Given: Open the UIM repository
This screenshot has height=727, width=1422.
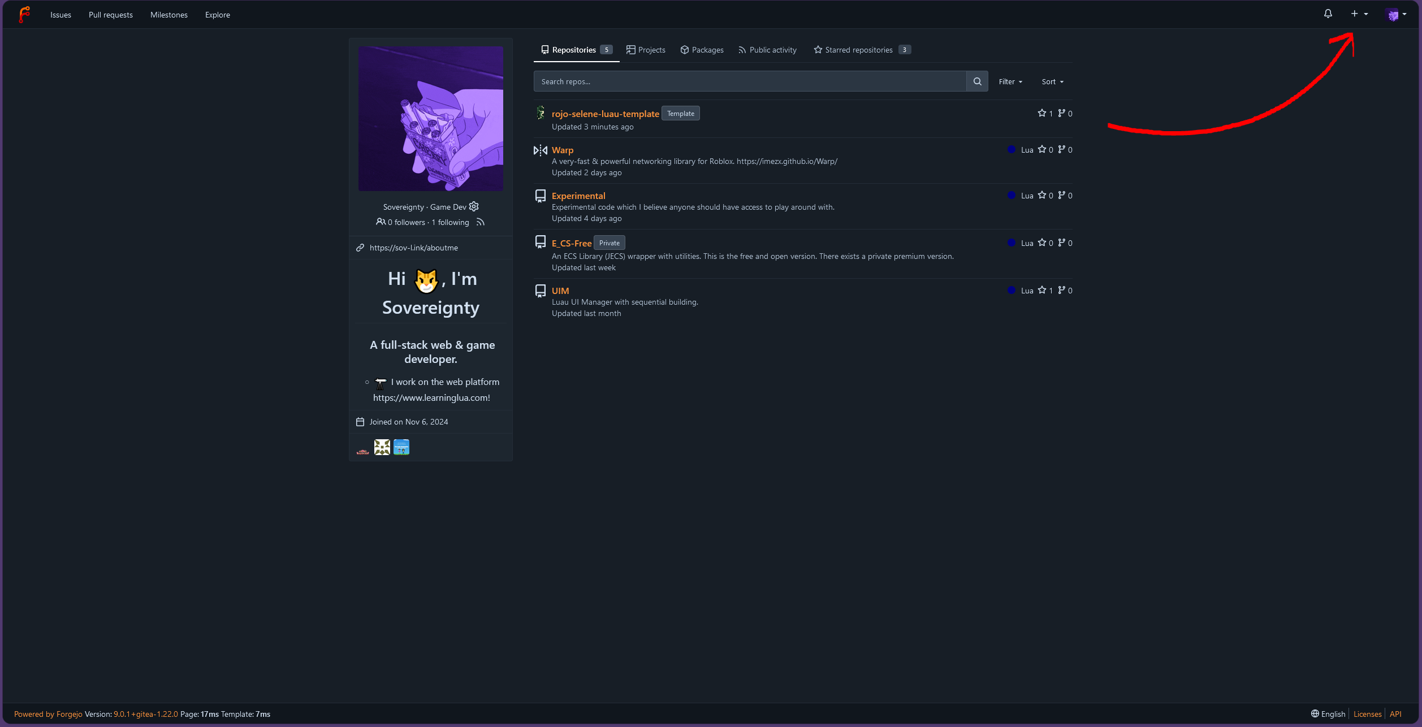Looking at the screenshot, I should tap(560, 291).
